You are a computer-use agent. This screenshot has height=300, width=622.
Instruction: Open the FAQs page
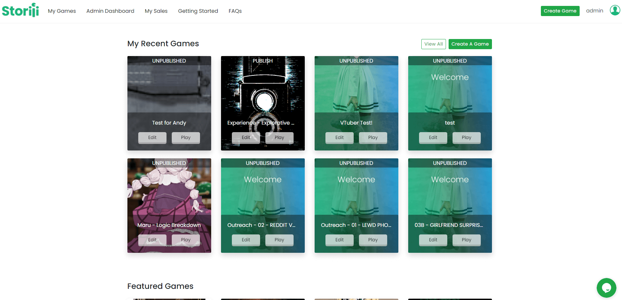coord(235,11)
